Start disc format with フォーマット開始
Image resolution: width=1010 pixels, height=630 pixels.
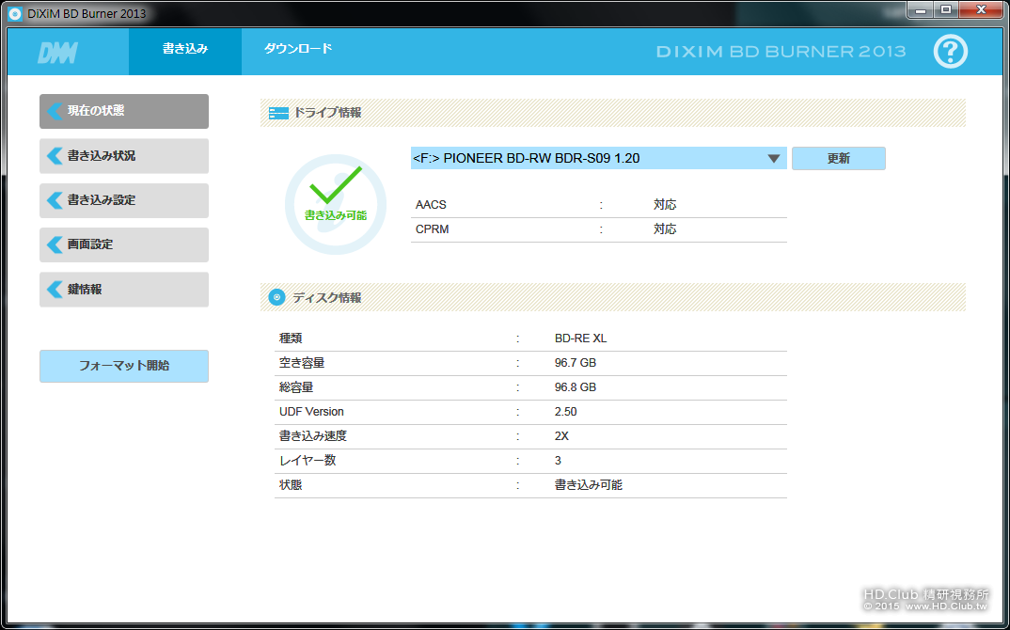coord(124,366)
